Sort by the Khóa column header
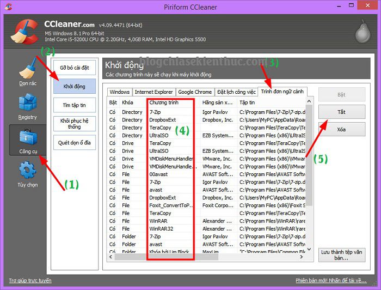The image size is (381, 290). pyautogui.click(x=133, y=102)
